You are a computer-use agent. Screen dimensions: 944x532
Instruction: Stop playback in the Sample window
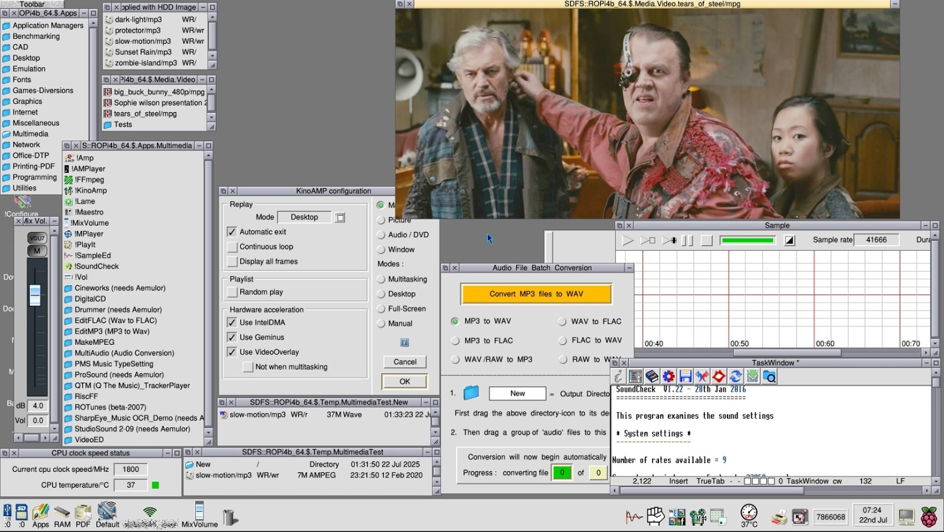[x=706, y=240]
